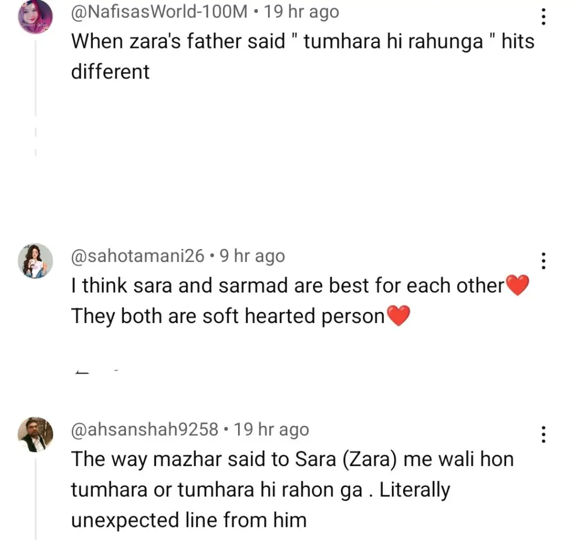Tap ahsanshah9258's profile photo
The image size is (579, 540).
tap(36, 434)
